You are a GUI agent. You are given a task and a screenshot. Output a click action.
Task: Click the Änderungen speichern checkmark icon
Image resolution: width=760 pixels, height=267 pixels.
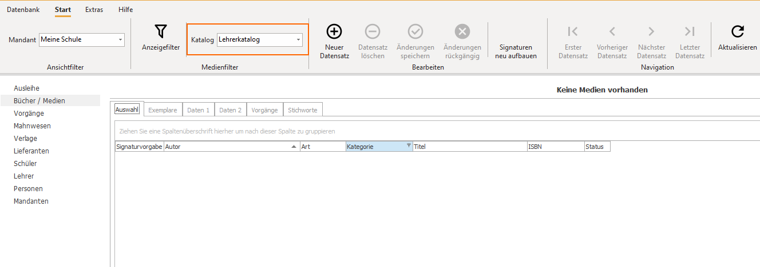pos(415,31)
